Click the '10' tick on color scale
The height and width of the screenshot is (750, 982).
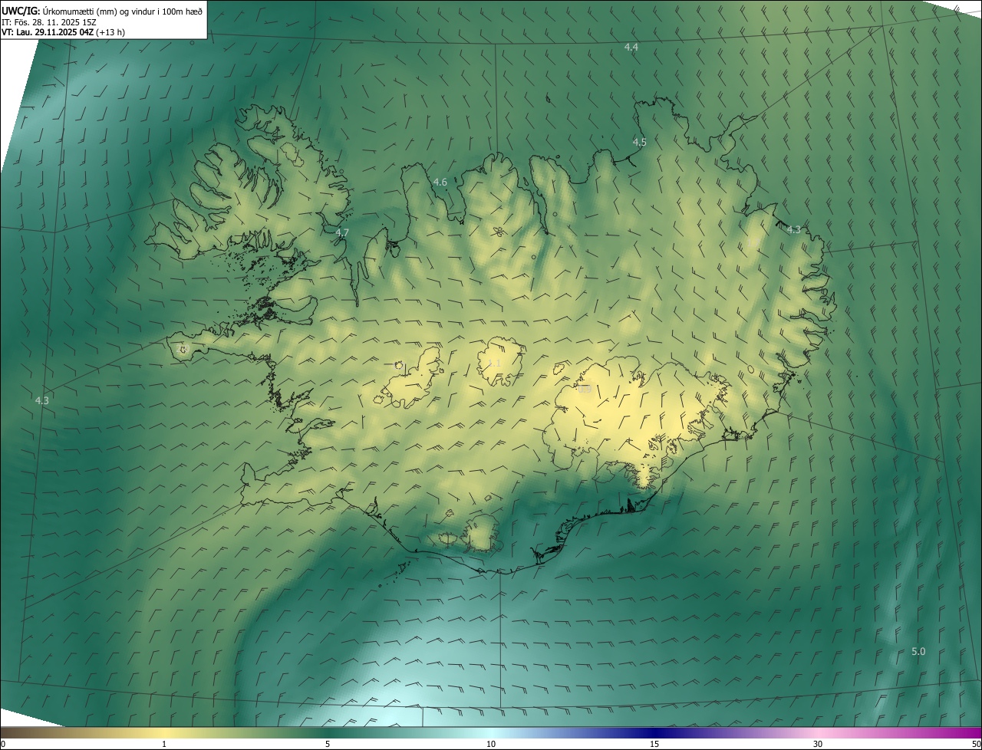click(x=491, y=745)
